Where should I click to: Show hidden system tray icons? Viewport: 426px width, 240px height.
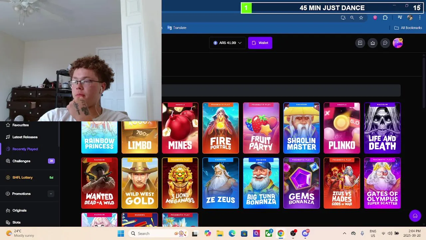(x=344, y=233)
